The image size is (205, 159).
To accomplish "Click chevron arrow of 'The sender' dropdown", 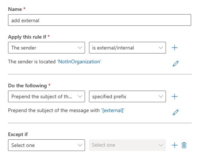I will (x=80, y=48).
